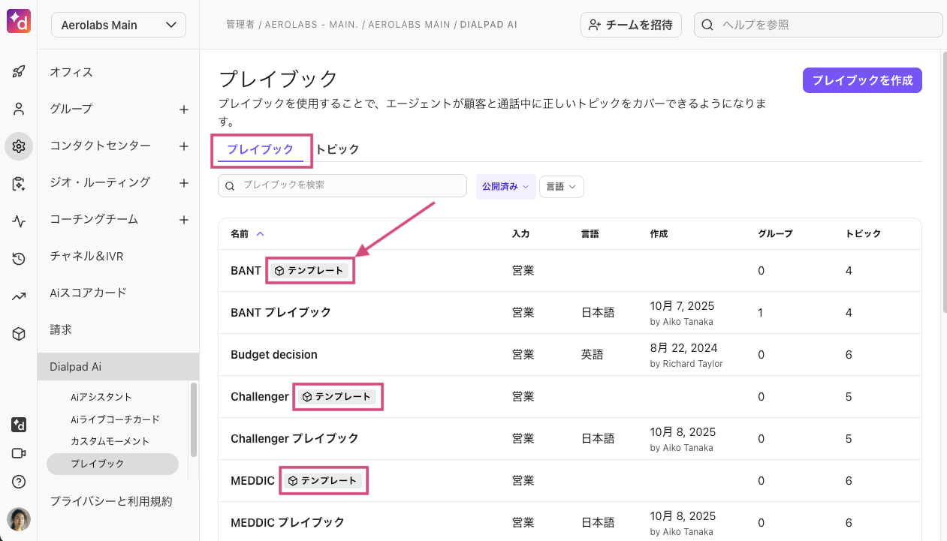Switch to the プレイブック tab
The image size is (947, 541).
tap(260, 149)
